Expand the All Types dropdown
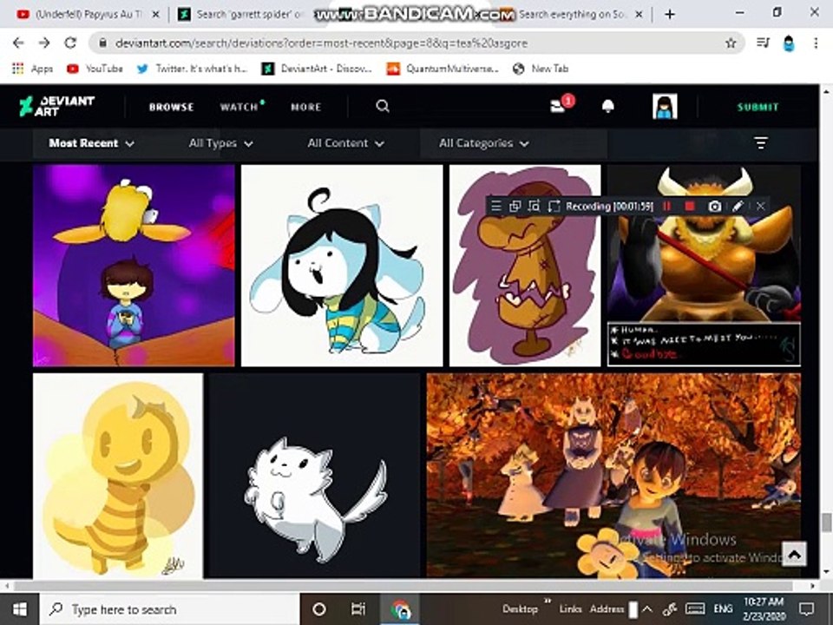The width and height of the screenshot is (833, 625). pyautogui.click(x=220, y=143)
